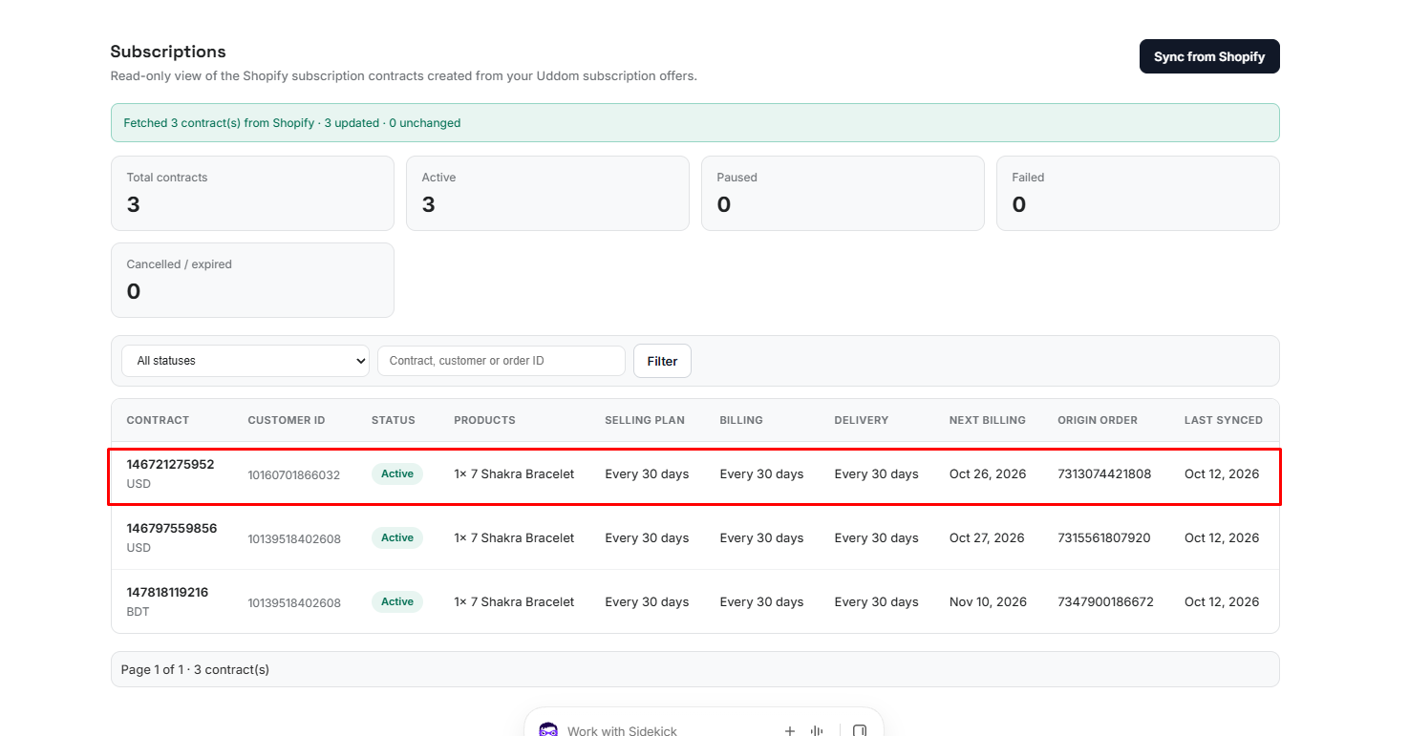Click the Cancelled / expired summary card
Viewport: 1409px width, 736px height.
click(x=252, y=281)
